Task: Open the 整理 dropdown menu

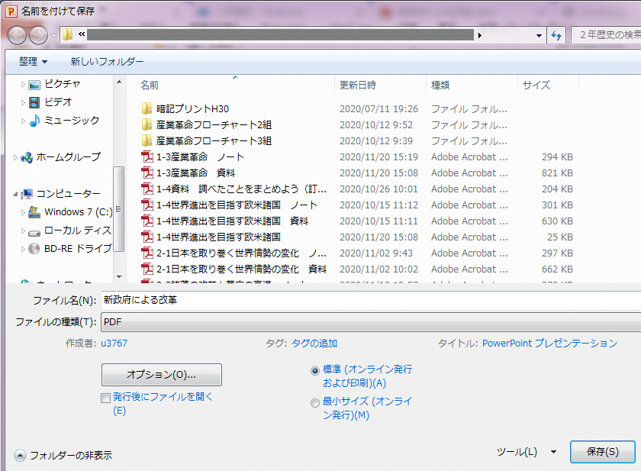Action: tap(33, 61)
